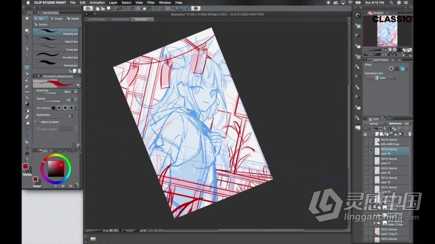
Task: Apply Border effect in Layer Property
Action: (x=391, y=69)
